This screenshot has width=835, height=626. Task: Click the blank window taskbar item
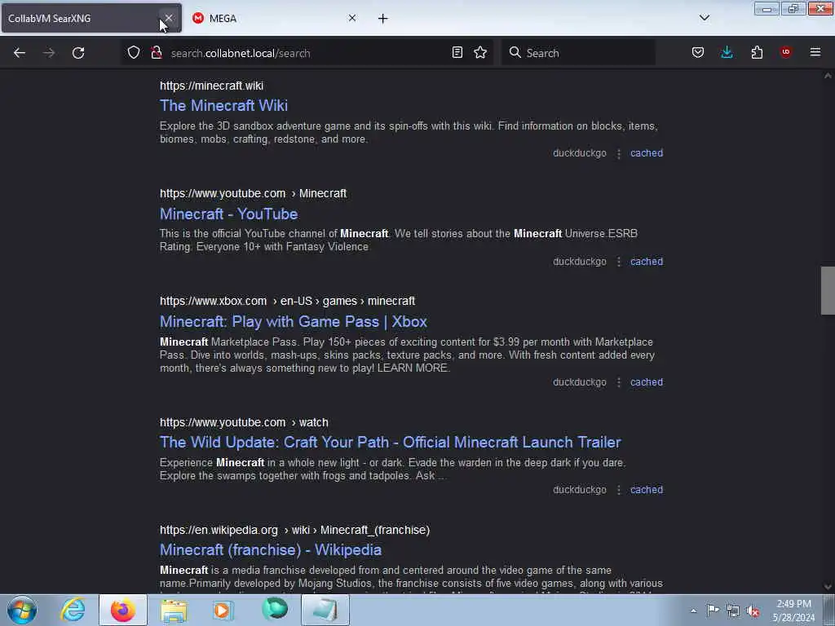pyautogui.click(x=325, y=610)
